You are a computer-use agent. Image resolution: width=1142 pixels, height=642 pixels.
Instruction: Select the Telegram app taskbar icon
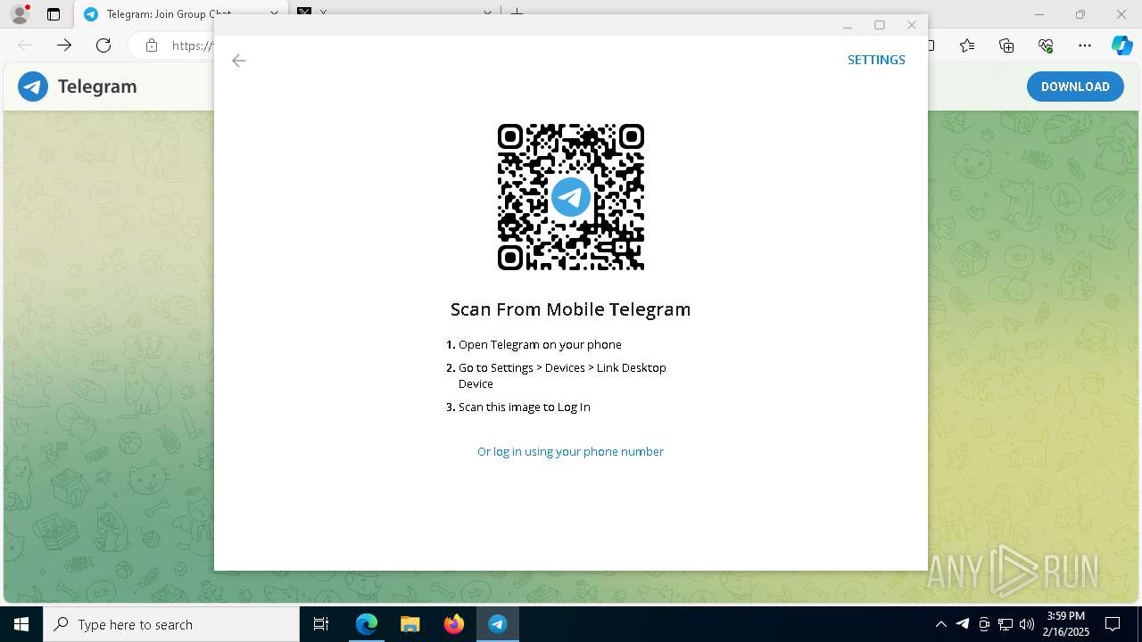click(x=497, y=624)
